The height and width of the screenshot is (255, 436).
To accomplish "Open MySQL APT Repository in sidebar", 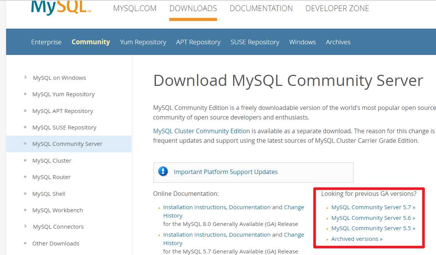I will [x=63, y=111].
